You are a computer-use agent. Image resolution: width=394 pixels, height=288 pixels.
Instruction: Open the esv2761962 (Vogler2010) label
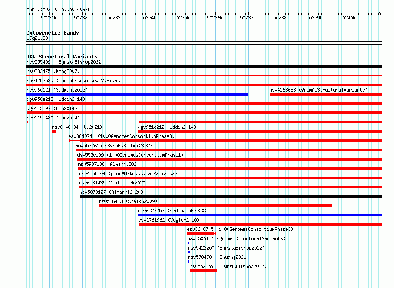(169, 220)
